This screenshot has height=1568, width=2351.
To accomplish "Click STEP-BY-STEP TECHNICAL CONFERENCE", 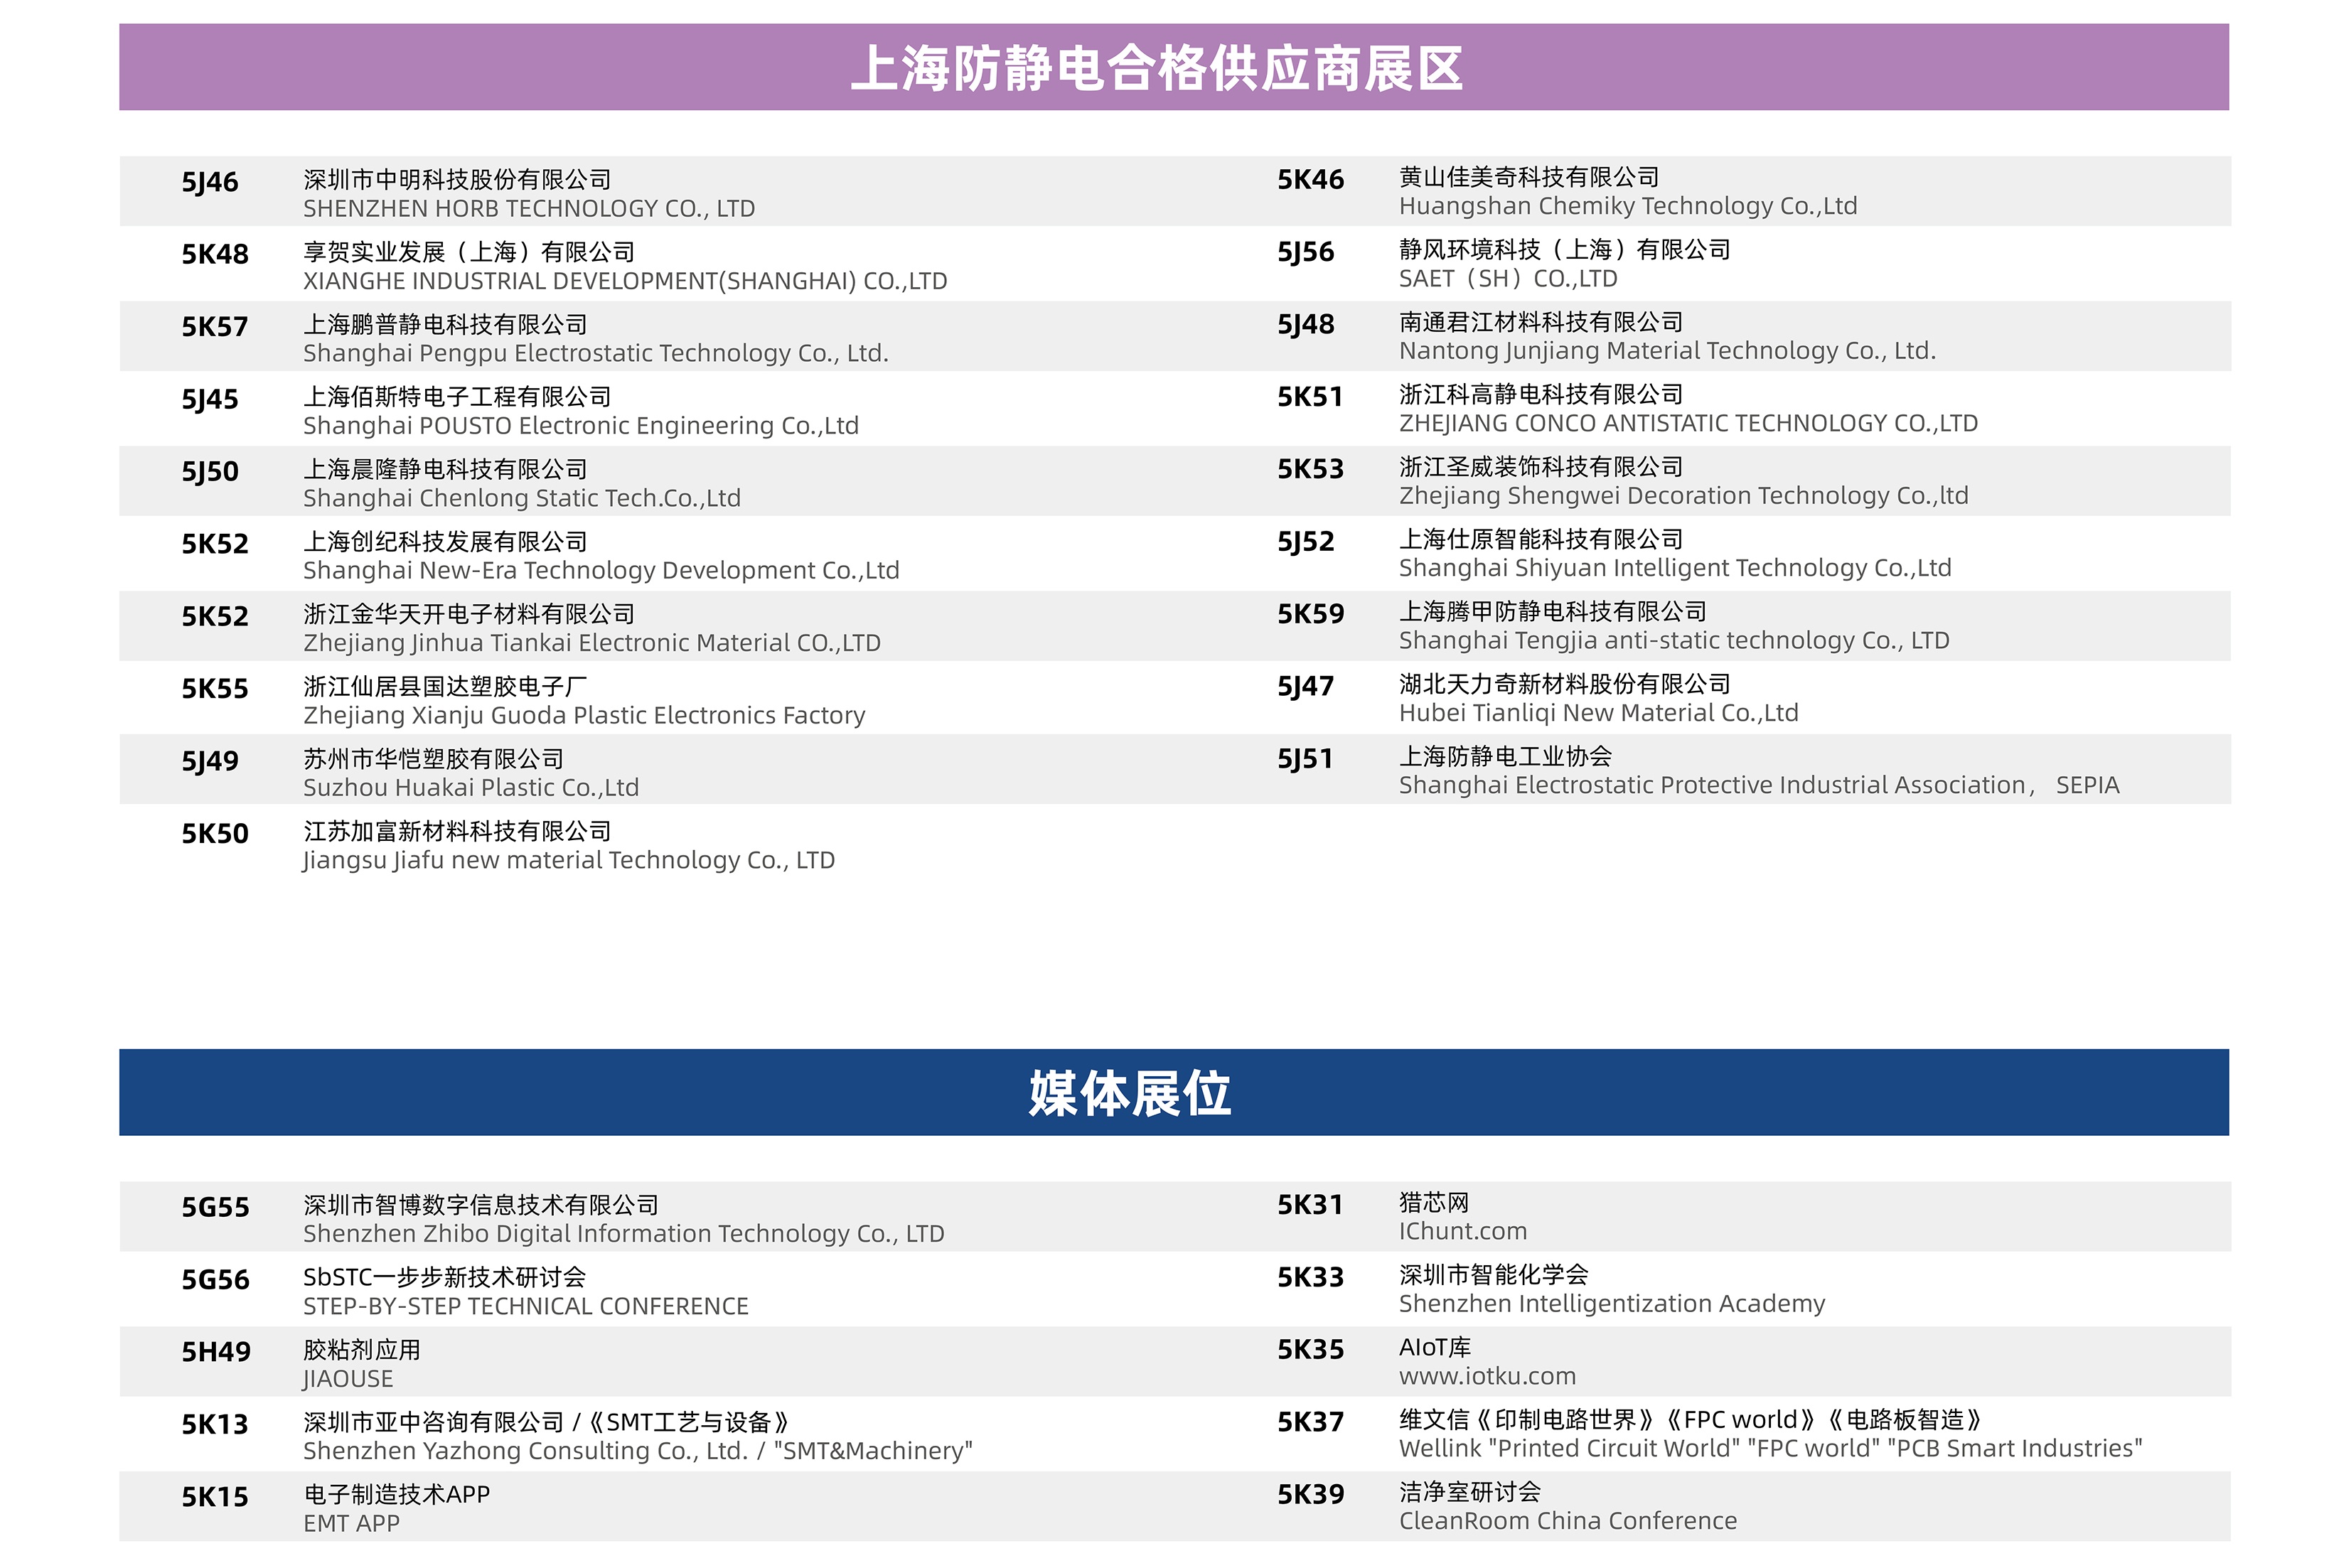I will [526, 1307].
